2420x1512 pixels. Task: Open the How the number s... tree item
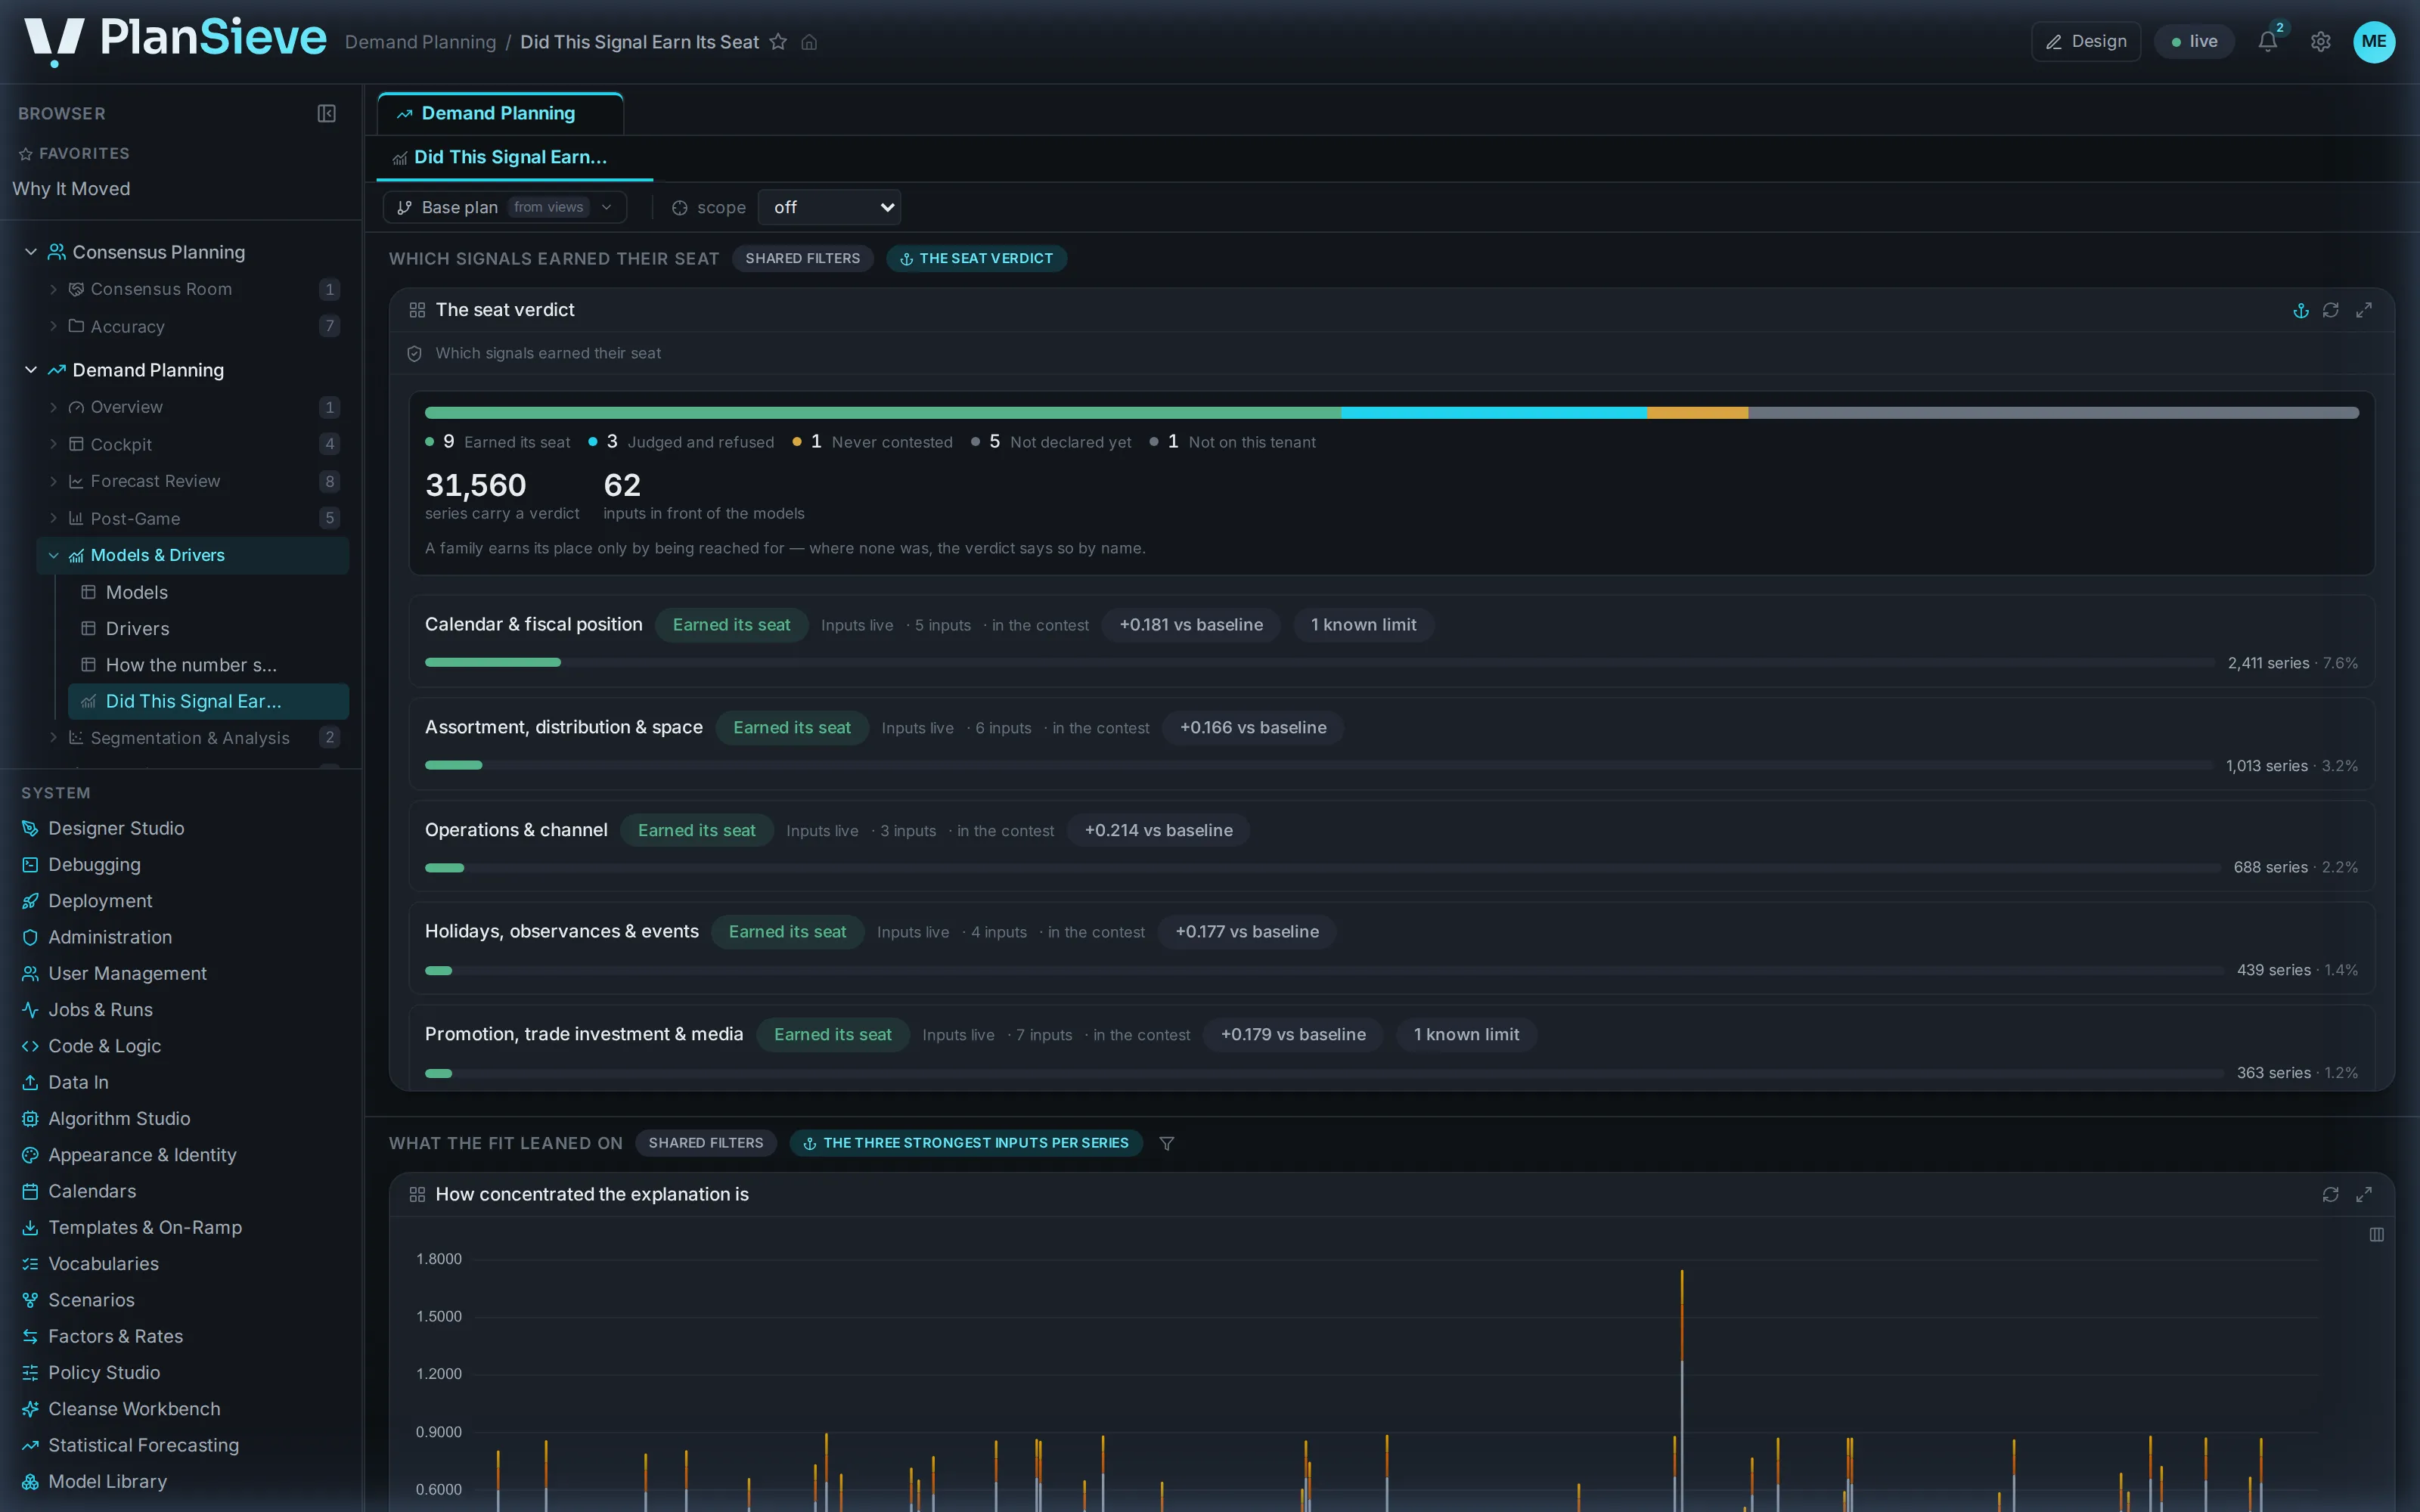(x=191, y=665)
